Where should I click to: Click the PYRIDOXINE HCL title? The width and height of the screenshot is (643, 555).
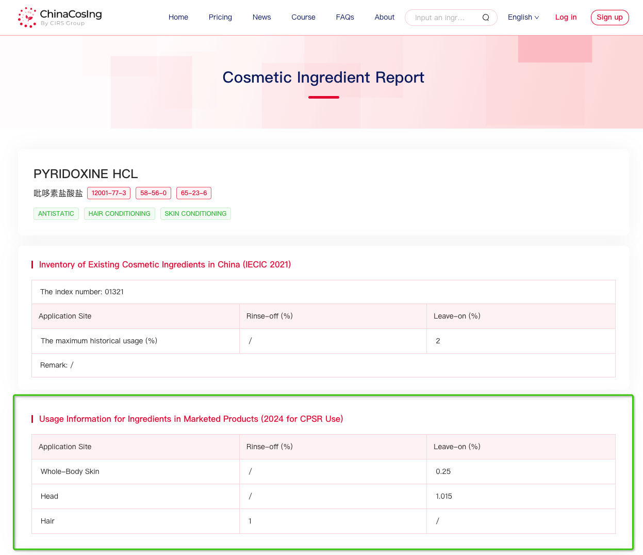click(x=86, y=174)
